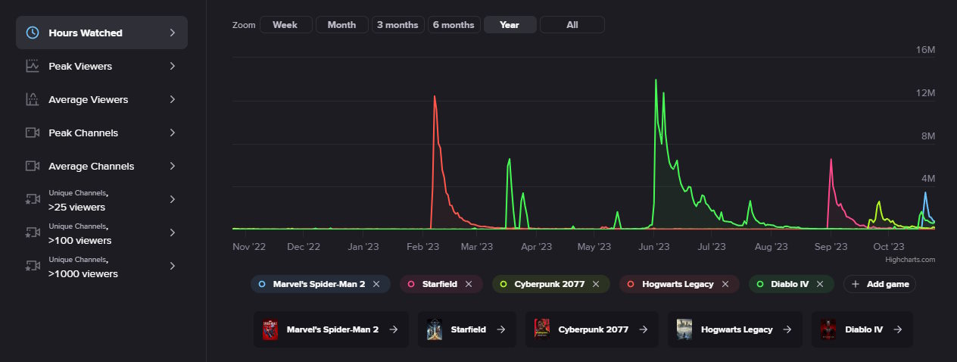Select Unique Channels >1000 viewers metric
Viewport: 957px width, 362px height.
click(101, 266)
